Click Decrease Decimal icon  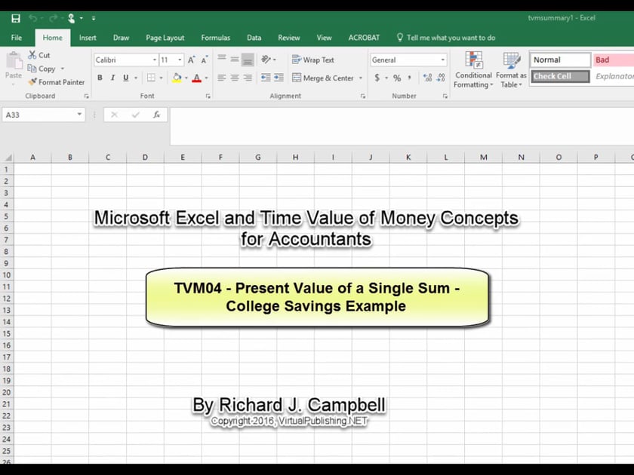pyautogui.click(x=441, y=78)
